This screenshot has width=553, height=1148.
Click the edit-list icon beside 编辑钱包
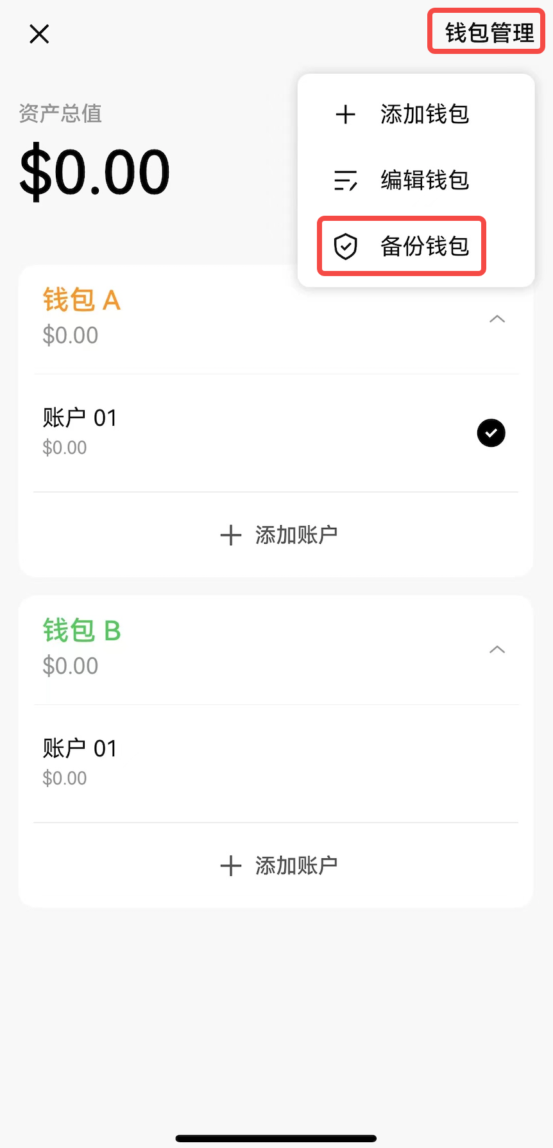pos(345,180)
